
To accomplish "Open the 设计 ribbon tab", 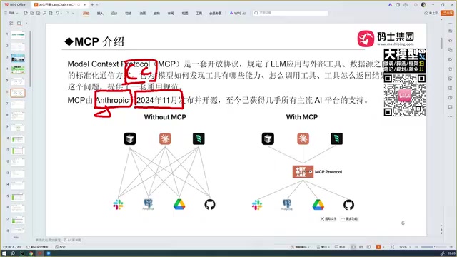I will (114, 13).
